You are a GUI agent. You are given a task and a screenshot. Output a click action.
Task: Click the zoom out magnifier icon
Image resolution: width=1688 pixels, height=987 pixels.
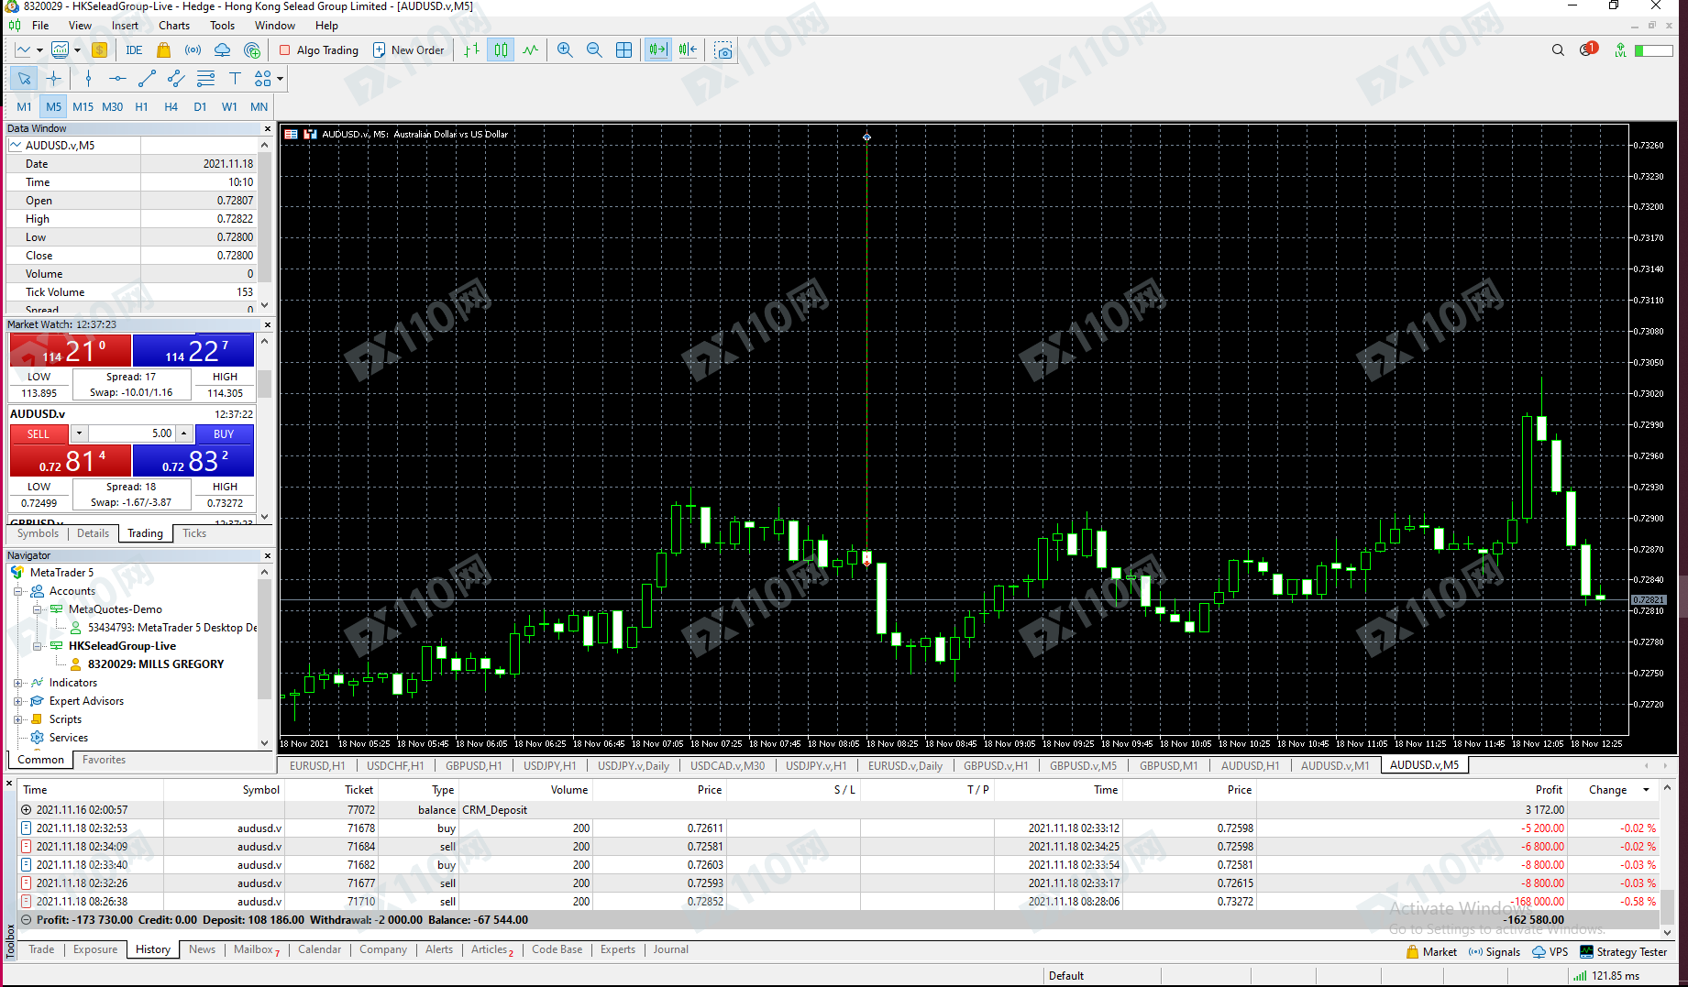pos(594,50)
